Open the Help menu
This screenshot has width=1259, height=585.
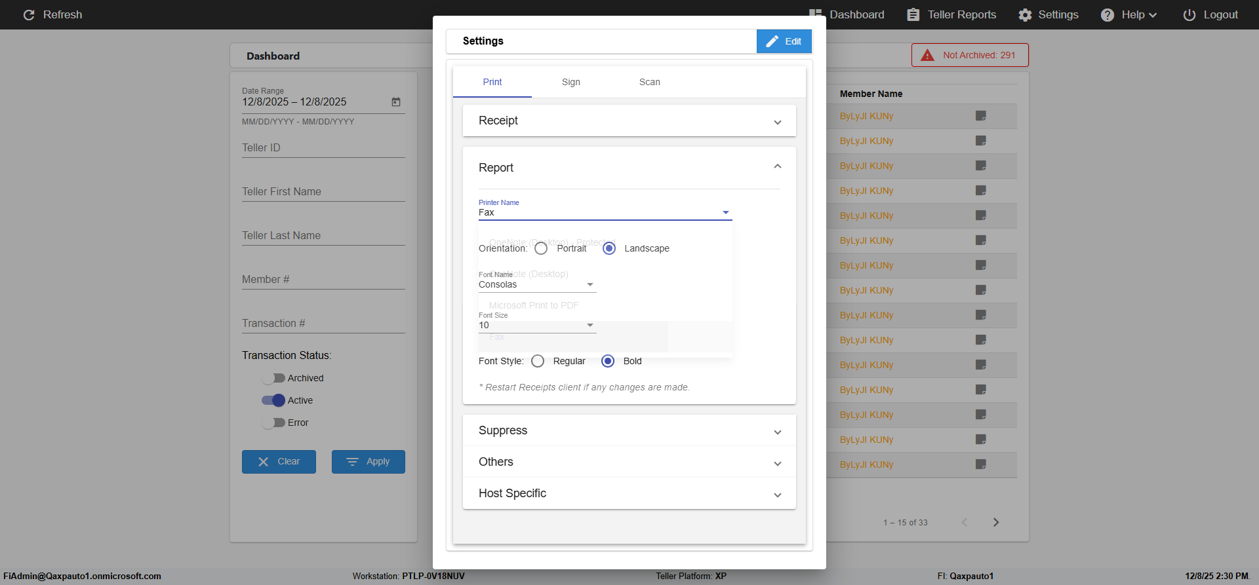pos(1128,15)
